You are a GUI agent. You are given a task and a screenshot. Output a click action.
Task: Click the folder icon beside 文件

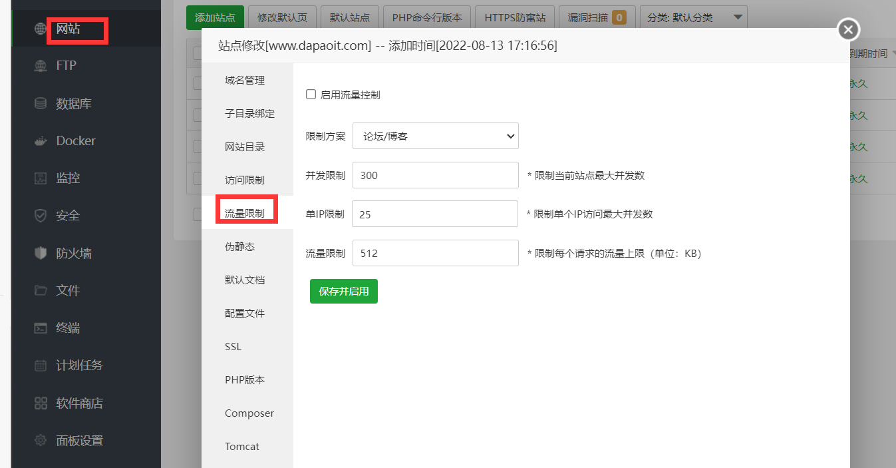click(41, 290)
